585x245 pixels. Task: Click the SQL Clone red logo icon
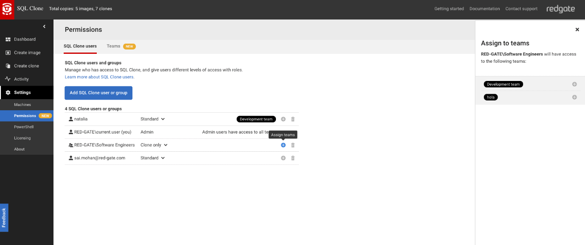pos(7,9)
